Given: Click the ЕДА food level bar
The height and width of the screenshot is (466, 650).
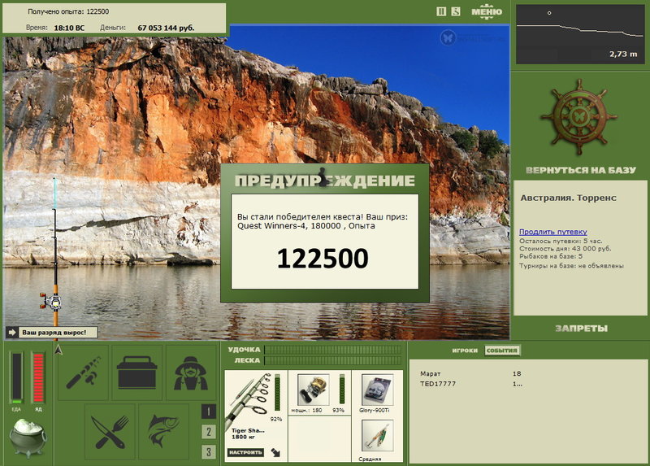Looking at the screenshot, I should 16,377.
